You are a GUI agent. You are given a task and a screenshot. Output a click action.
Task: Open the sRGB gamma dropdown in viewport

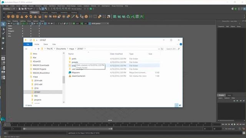point(100,23)
